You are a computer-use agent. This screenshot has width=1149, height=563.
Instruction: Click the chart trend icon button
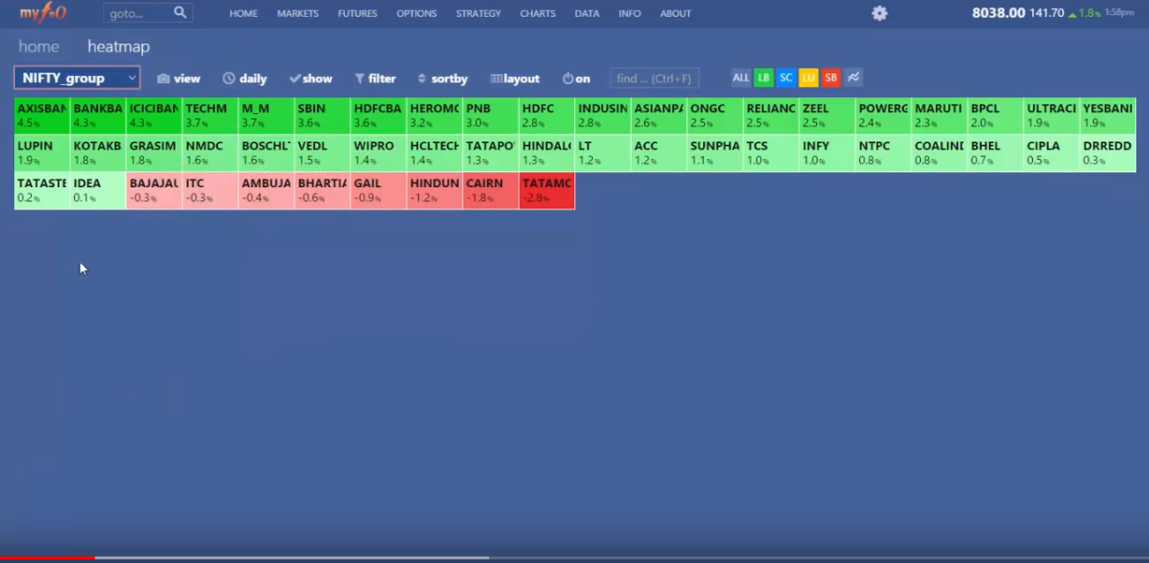tap(853, 78)
